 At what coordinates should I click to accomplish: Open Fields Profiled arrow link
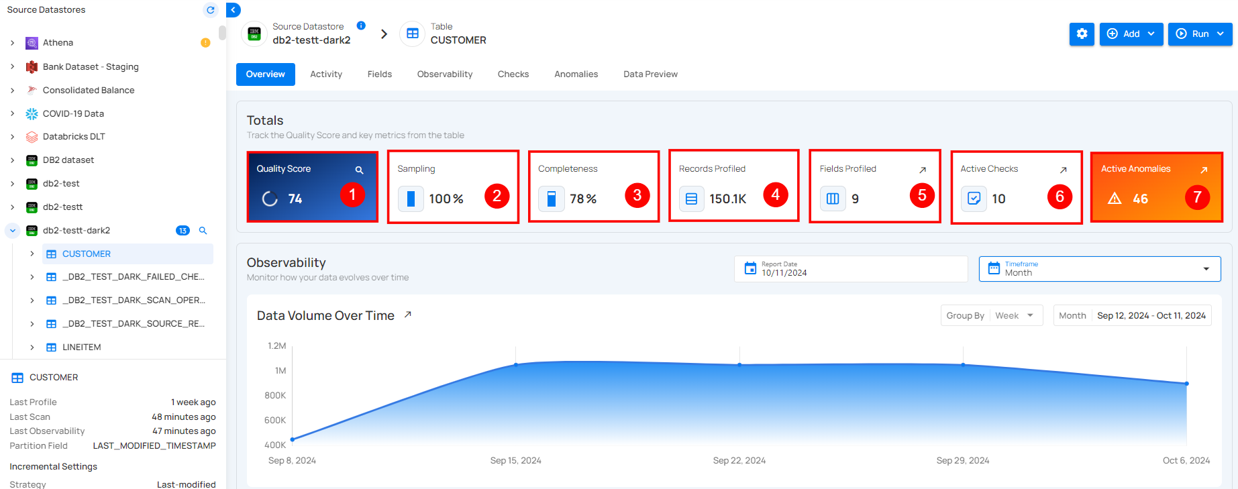[x=923, y=170]
